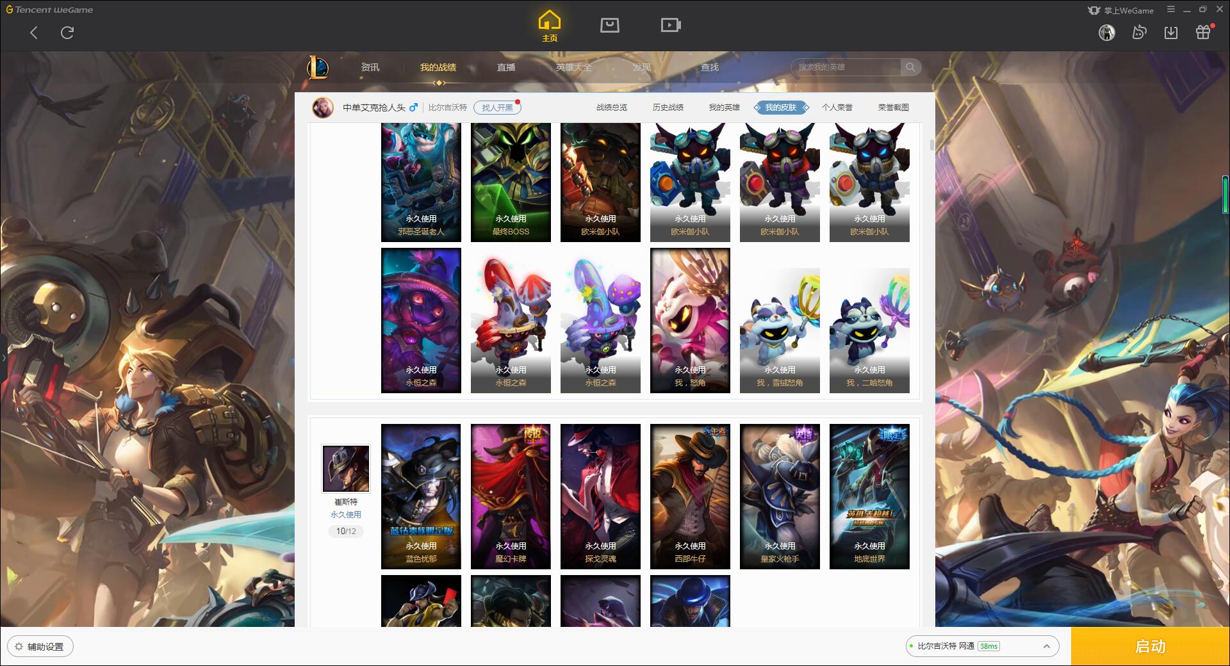Click the 10/12 skin count badge
Screen dimensions: 1230x666
tap(346, 532)
